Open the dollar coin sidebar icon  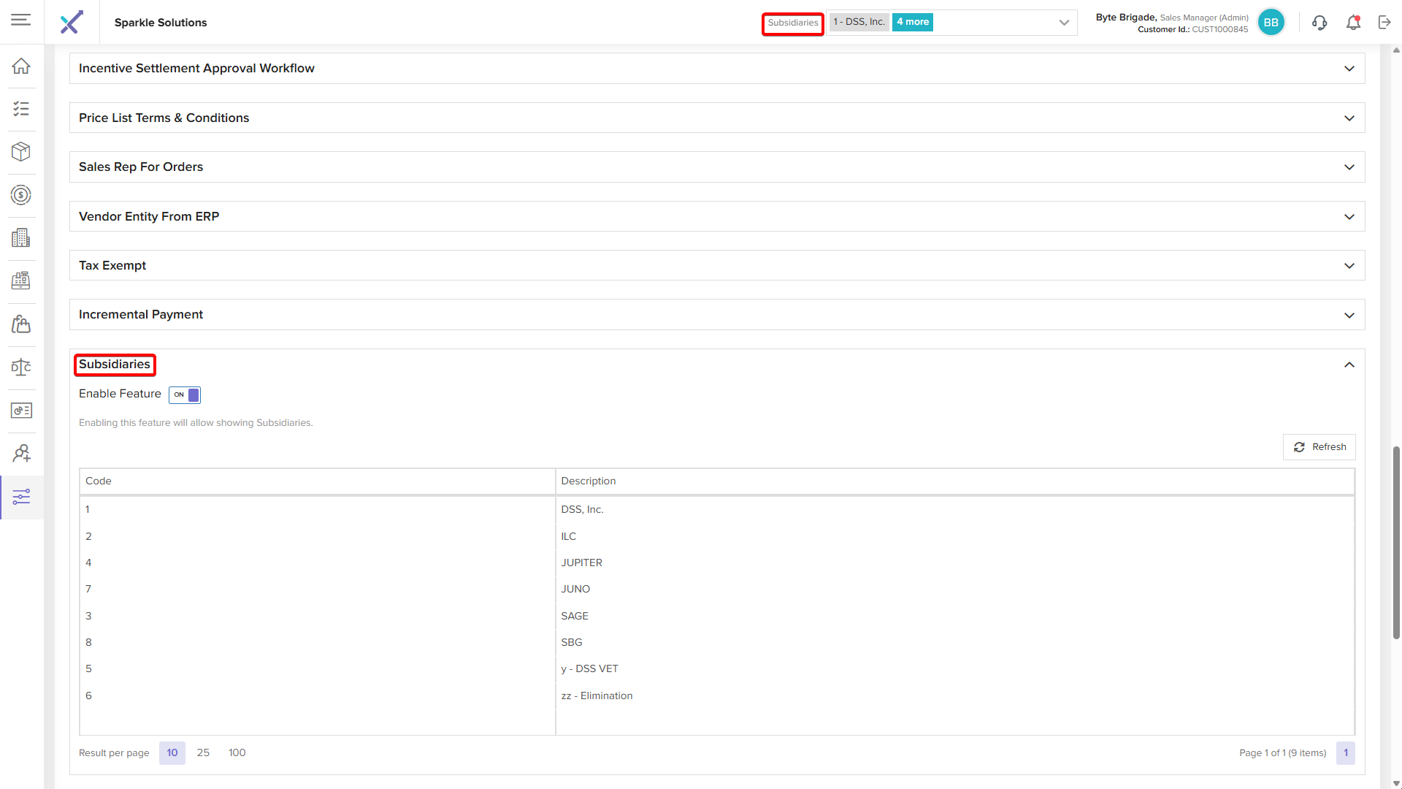21,195
